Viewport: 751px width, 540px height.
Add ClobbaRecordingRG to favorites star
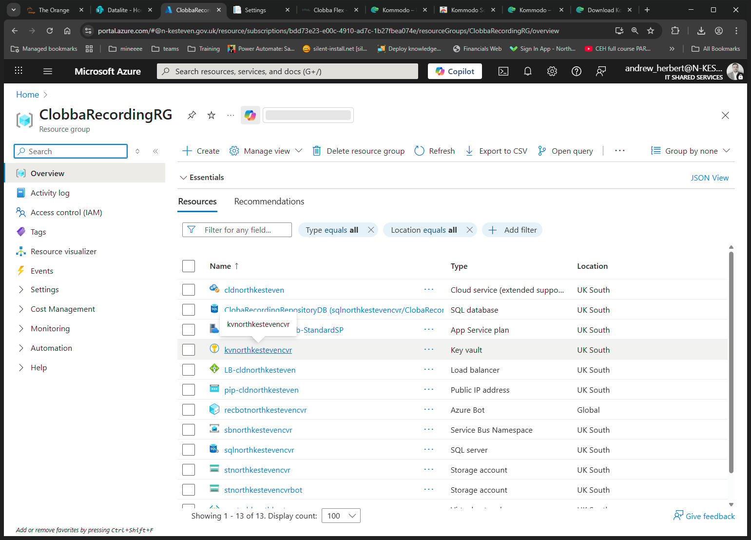[x=211, y=115]
